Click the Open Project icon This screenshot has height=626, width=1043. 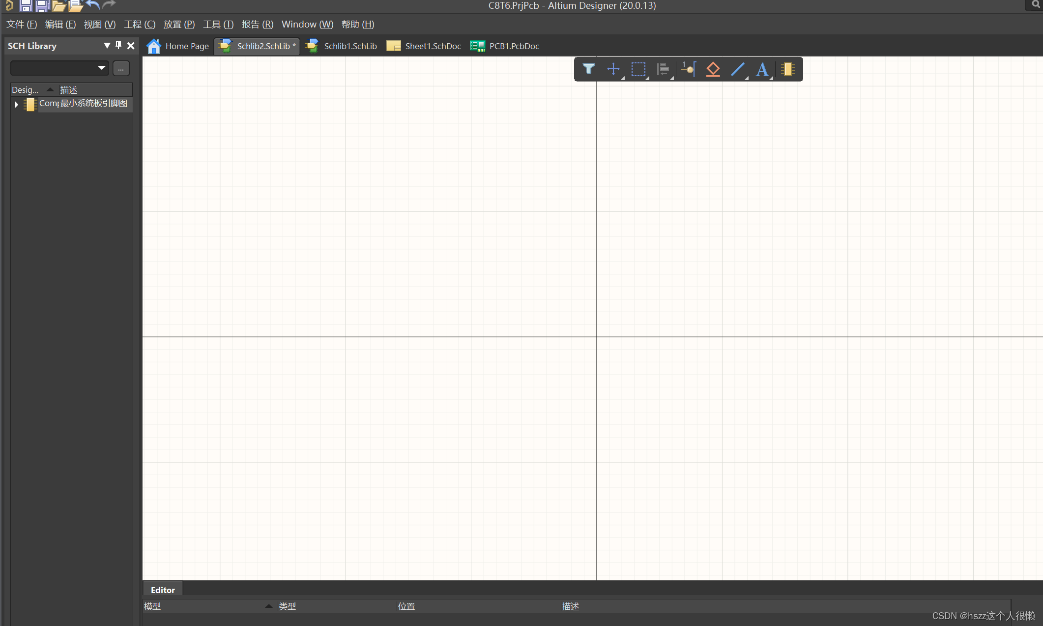[x=76, y=5]
